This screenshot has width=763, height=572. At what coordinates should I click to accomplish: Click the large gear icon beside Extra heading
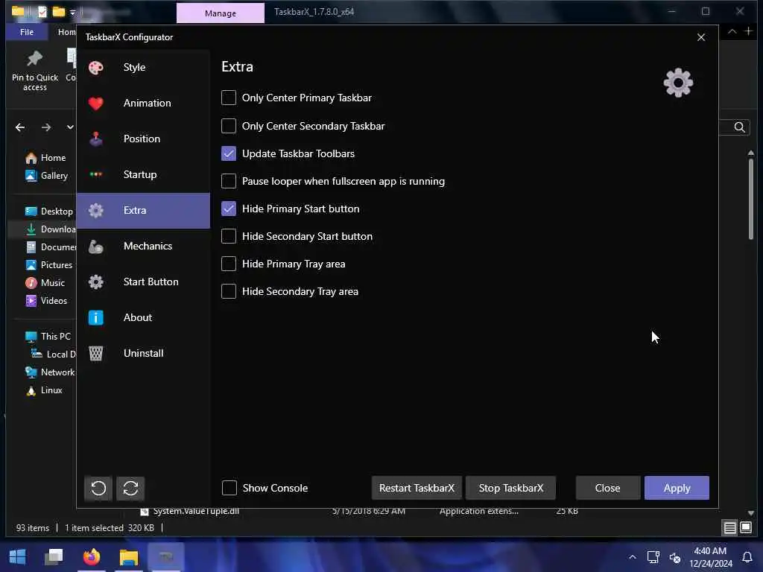(678, 83)
